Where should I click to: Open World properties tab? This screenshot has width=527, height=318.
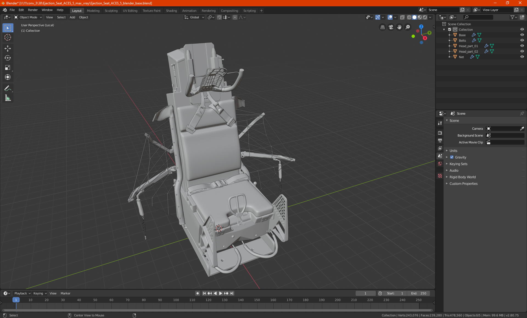click(440, 164)
